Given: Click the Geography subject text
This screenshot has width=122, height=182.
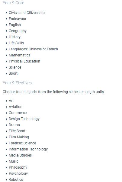Looking at the screenshot, I should coord(18,31).
